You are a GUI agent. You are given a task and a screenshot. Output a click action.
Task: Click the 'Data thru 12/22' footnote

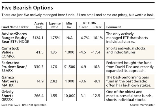11,105
